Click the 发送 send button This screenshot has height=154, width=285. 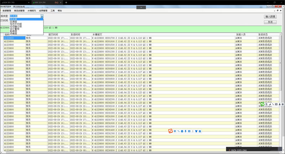pos(270,22)
